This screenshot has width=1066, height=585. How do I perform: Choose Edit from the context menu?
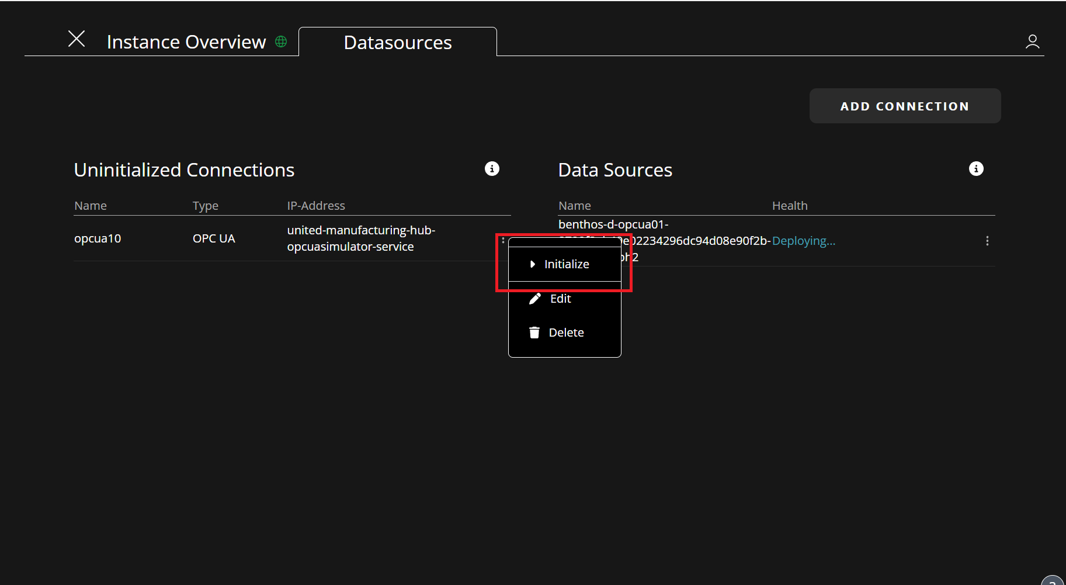[560, 299]
